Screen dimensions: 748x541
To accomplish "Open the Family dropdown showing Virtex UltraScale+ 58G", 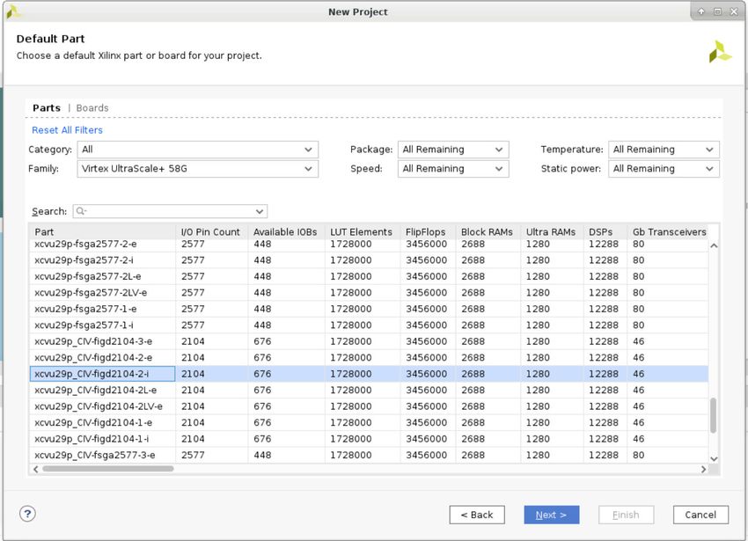I will point(197,168).
